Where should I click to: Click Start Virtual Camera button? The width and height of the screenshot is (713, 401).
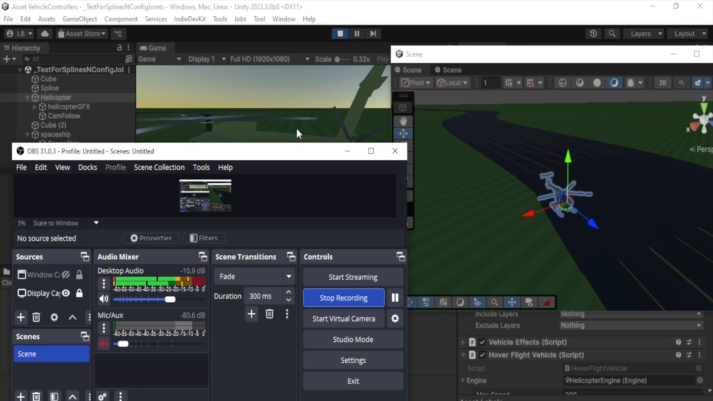click(x=344, y=319)
